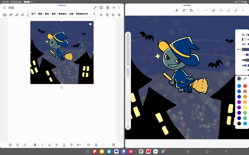Toggle underline formatting
Viewport: 249px width, 155px height.
49,145
